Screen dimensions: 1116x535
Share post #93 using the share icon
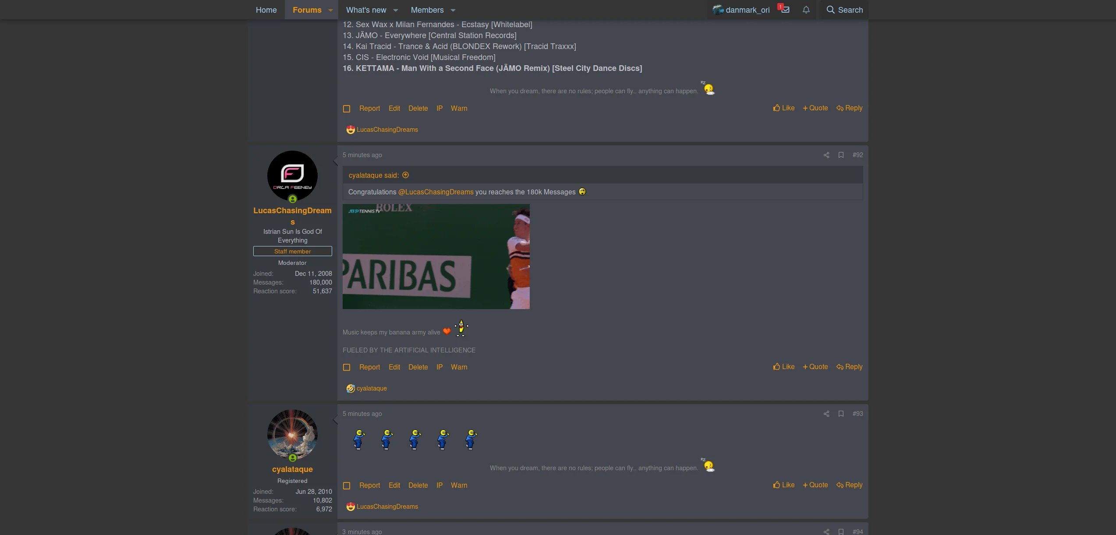[826, 414]
